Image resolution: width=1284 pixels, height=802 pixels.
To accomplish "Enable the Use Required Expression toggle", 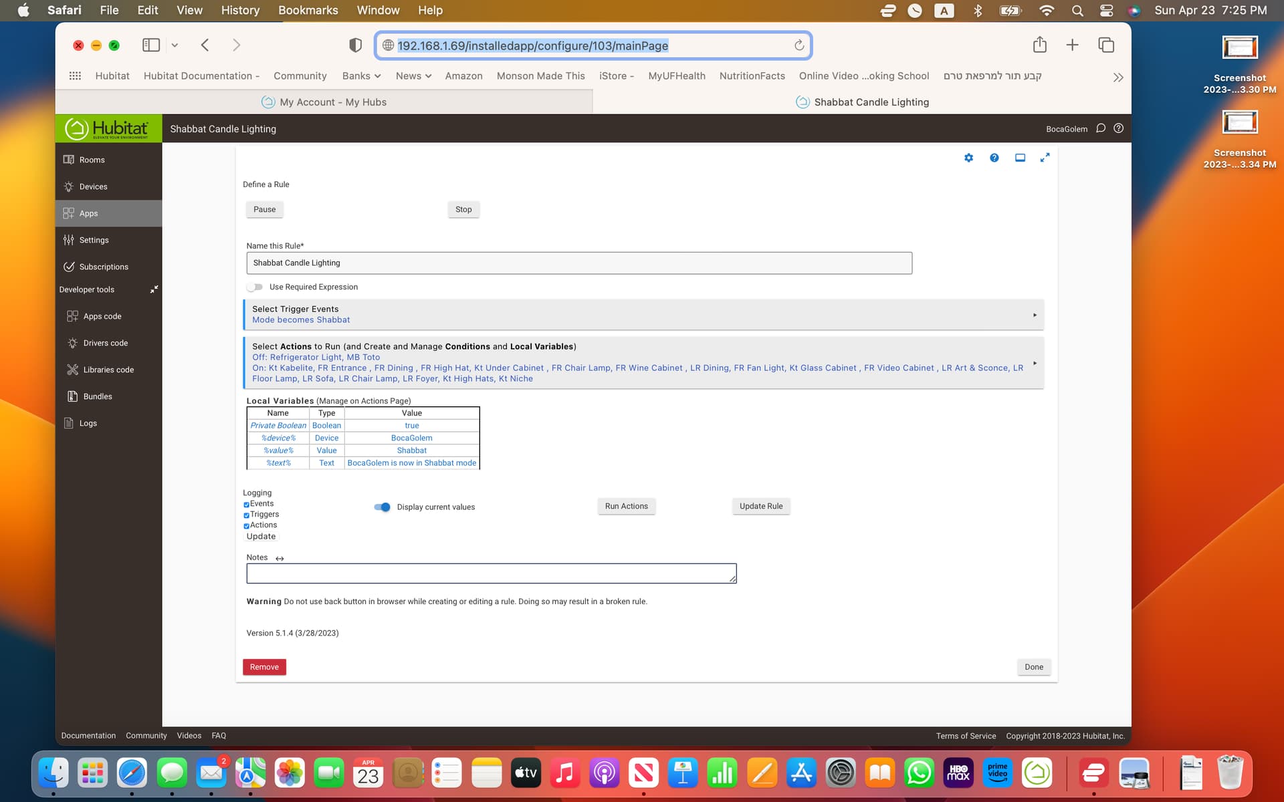I will click(255, 287).
